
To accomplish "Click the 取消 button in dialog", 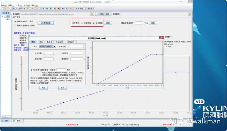I will point(62,88).
